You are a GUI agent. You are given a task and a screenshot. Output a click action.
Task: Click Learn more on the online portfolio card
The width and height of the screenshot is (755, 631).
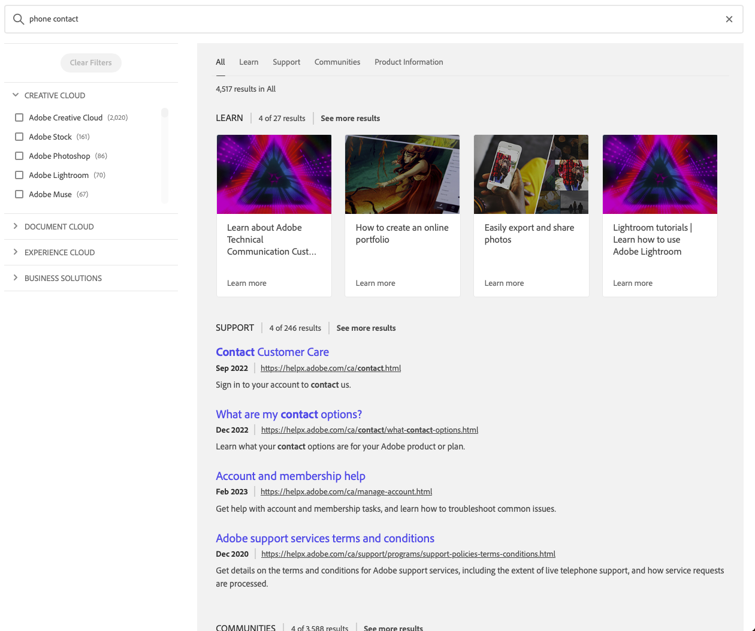point(375,283)
